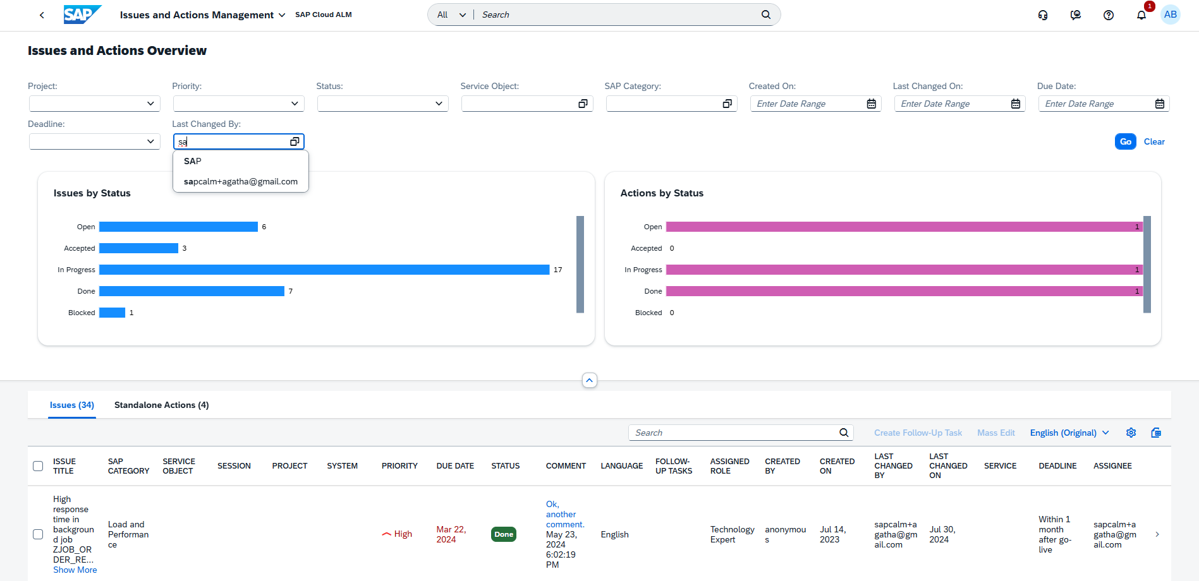Select the first issue row checkbox
1199x581 pixels.
38,534
